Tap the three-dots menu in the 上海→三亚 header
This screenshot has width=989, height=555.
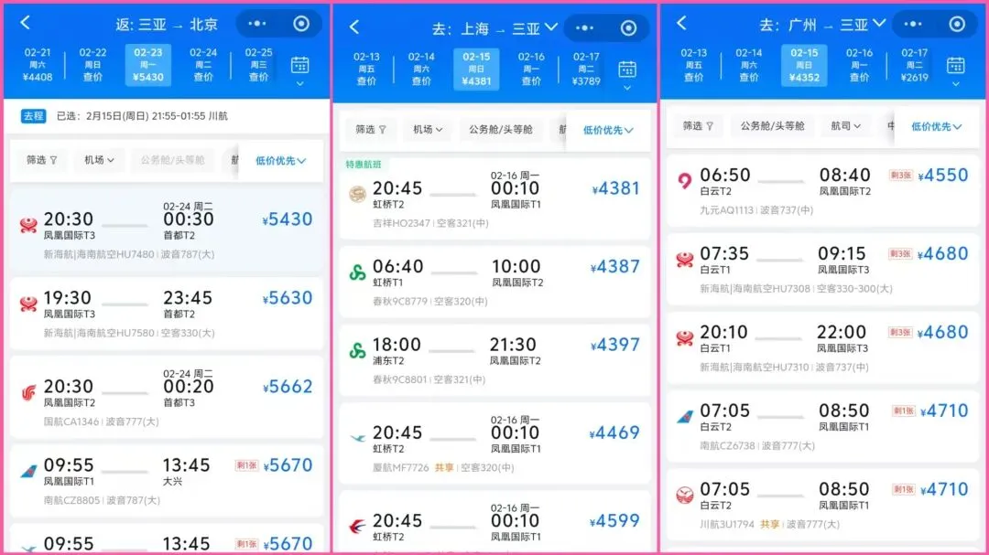(584, 27)
